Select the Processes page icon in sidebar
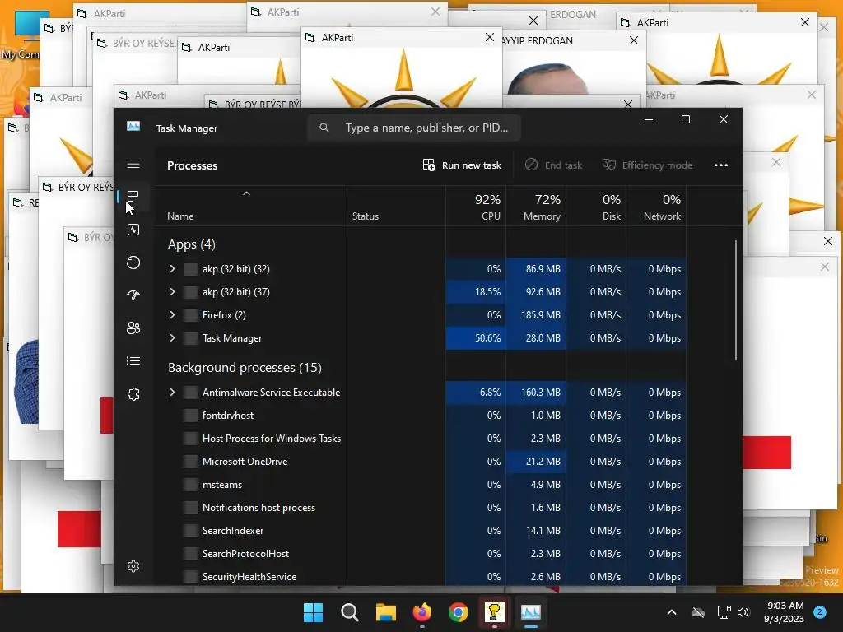 tap(133, 196)
